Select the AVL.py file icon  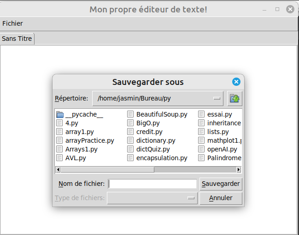[59, 158]
